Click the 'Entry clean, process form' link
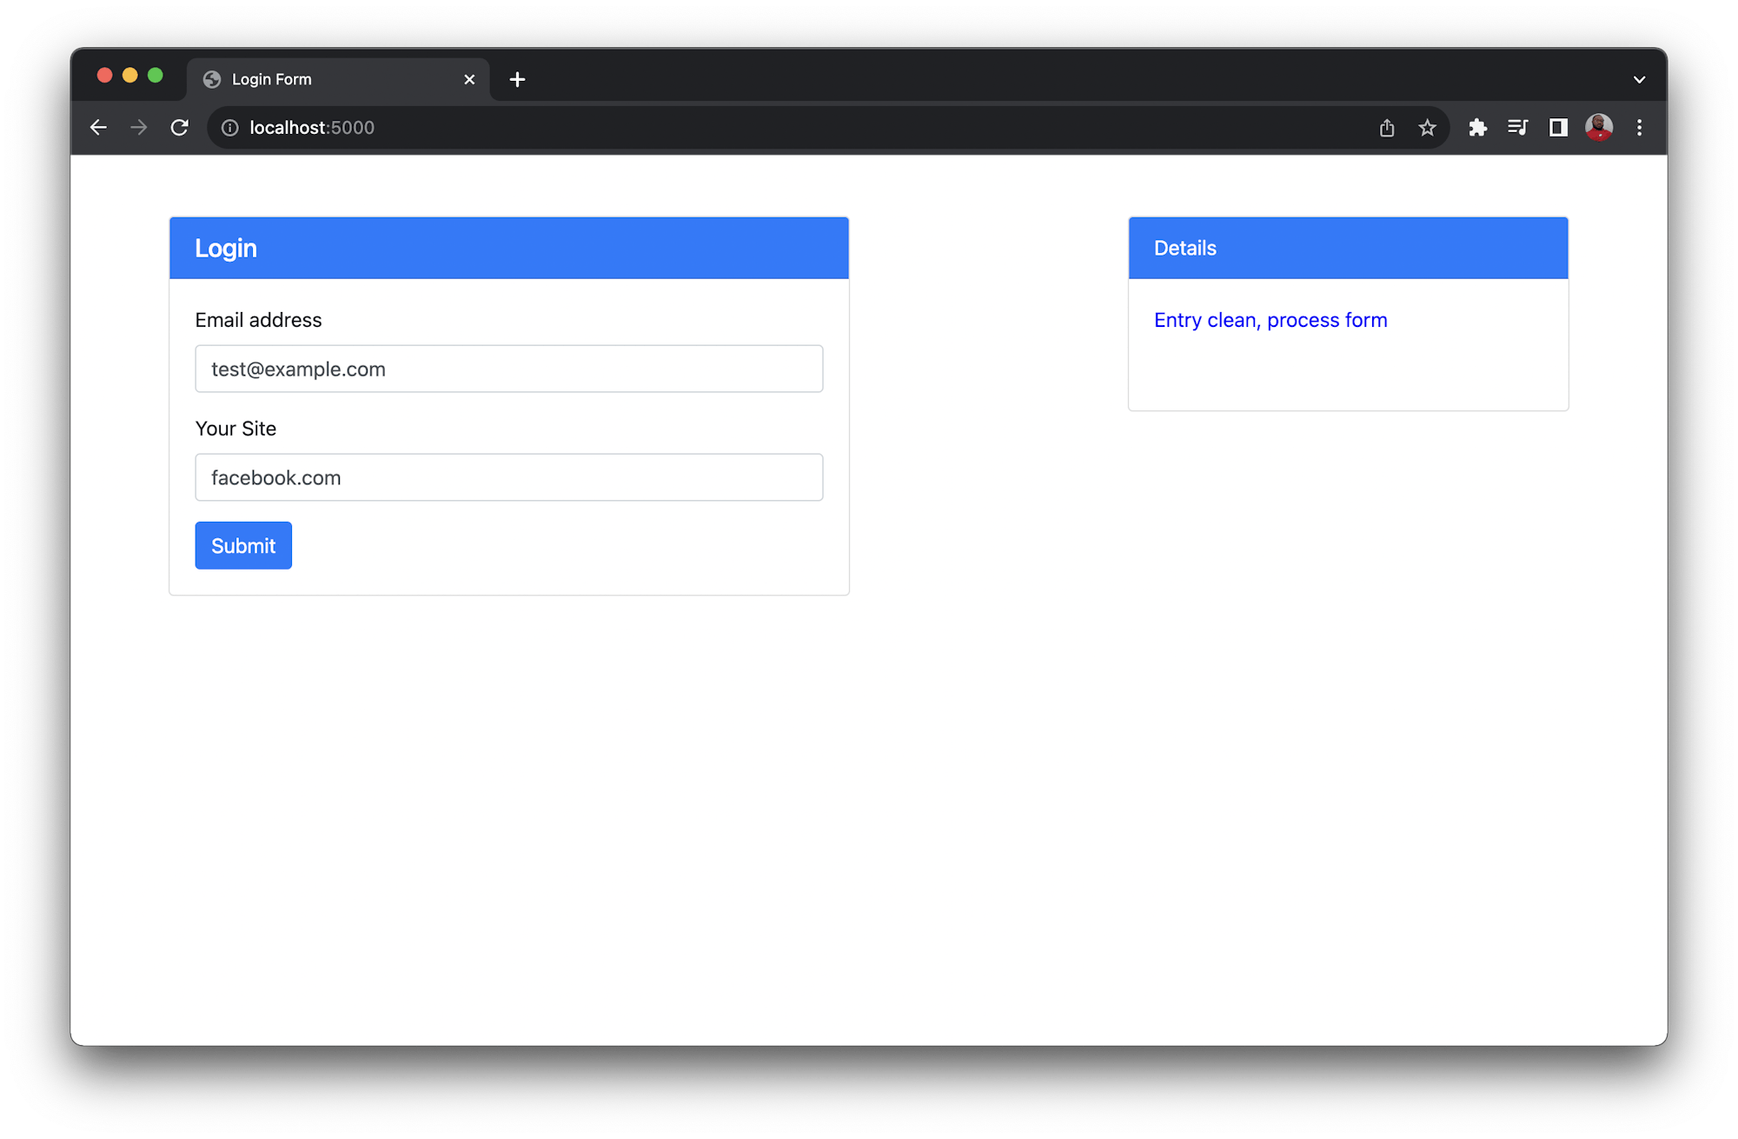The height and width of the screenshot is (1139, 1738). click(1270, 320)
